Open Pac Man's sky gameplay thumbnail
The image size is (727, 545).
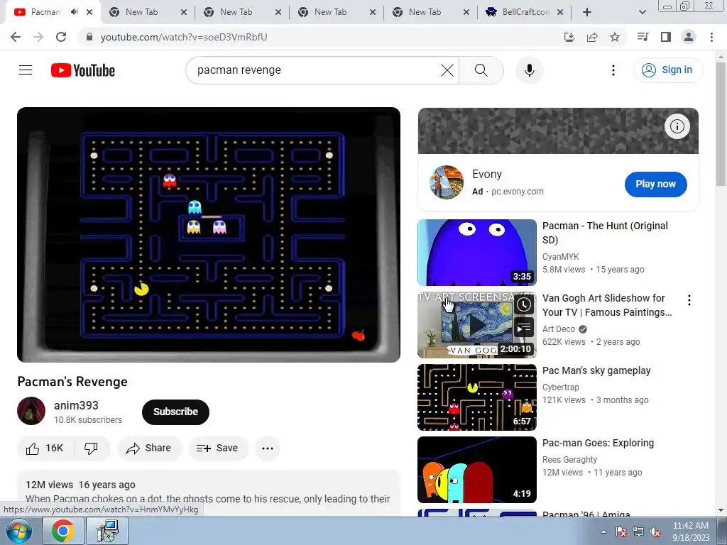pyautogui.click(x=476, y=397)
